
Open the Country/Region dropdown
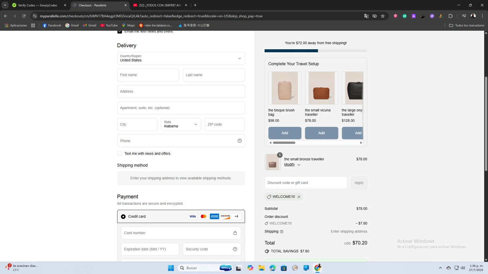click(181, 58)
